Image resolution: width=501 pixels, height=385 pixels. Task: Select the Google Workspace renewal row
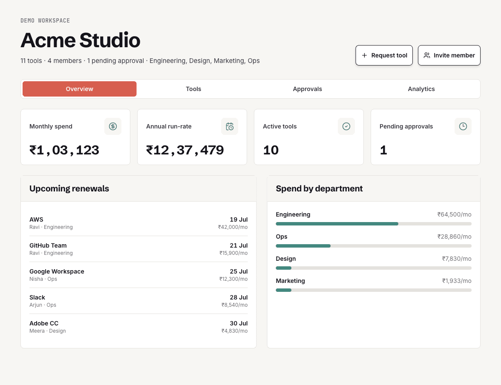(138, 275)
